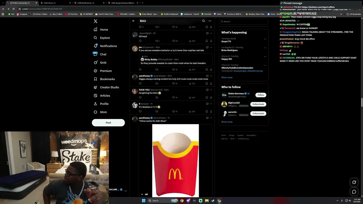Open more options for Smart TV trend
Image resolution: width=363 pixels, height=204 pixels.
[x=265, y=39]
